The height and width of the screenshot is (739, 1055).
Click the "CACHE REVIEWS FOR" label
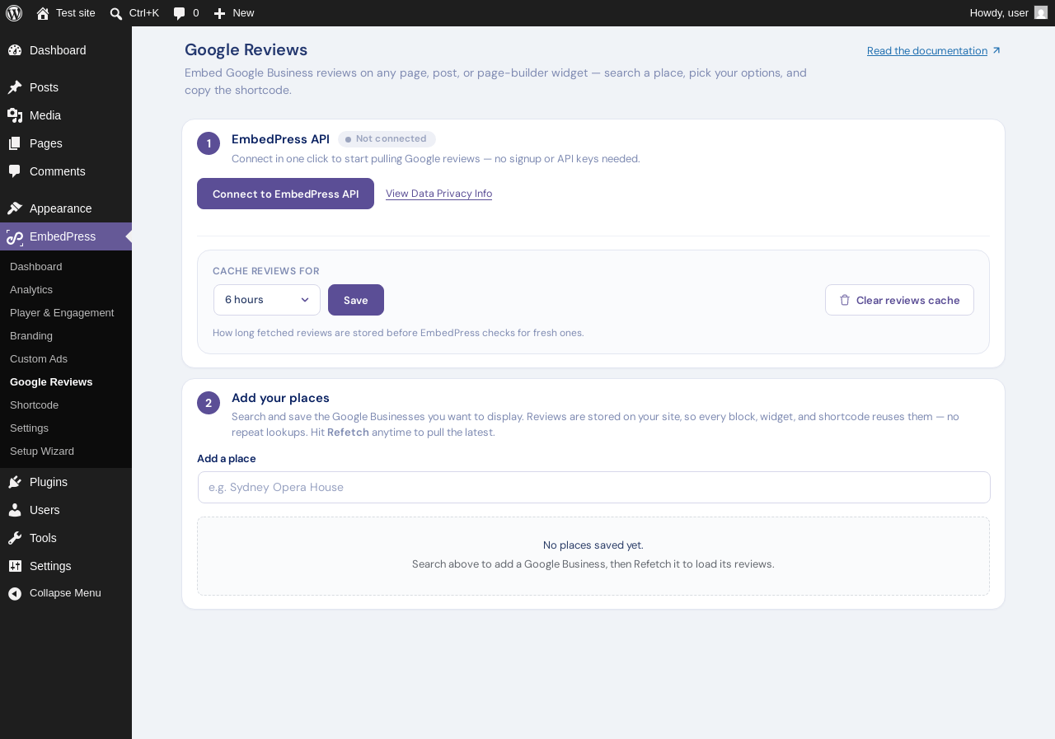pos(266,271)
